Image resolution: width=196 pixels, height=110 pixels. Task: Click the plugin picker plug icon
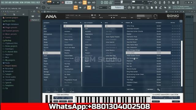(x=156, y=7)
